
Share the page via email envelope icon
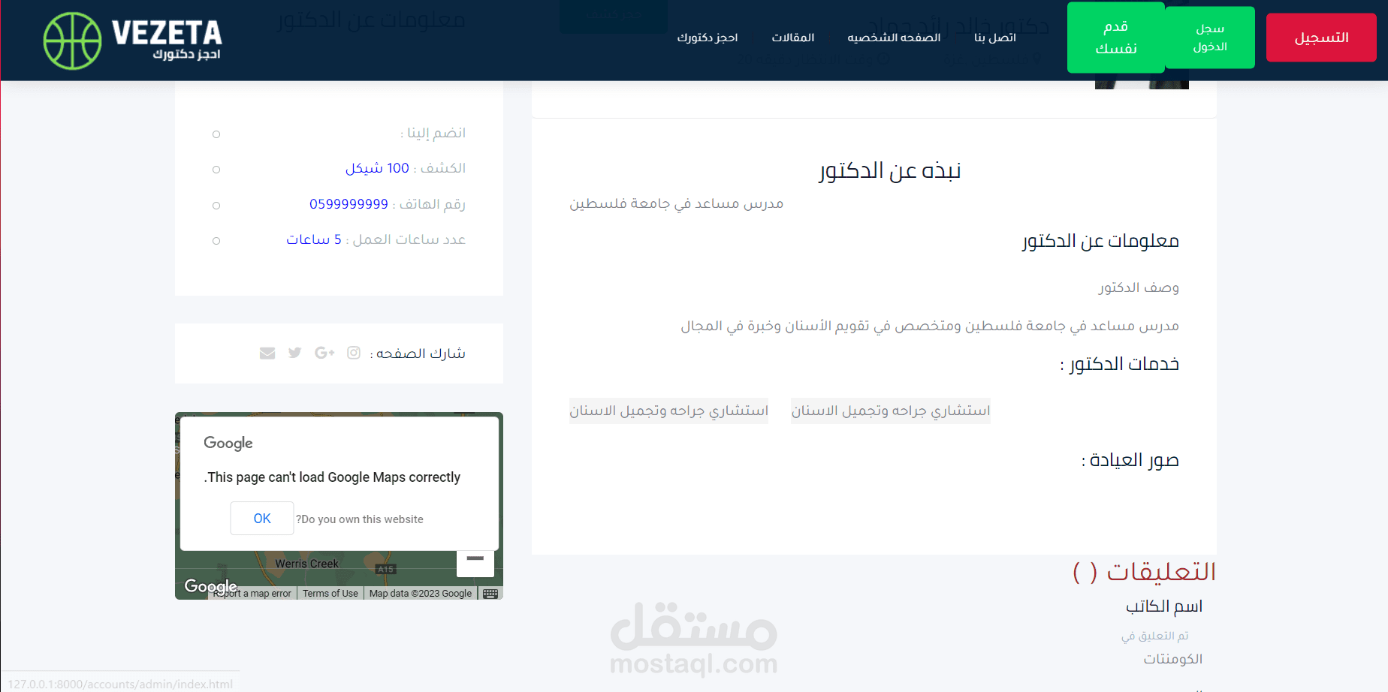coord(267,353)
